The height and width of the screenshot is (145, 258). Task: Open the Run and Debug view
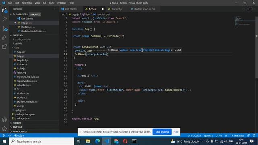click(4, 37)
